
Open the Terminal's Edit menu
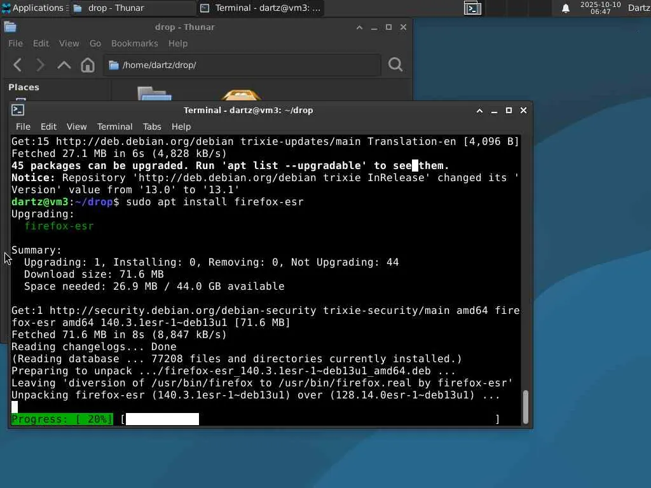48,126
